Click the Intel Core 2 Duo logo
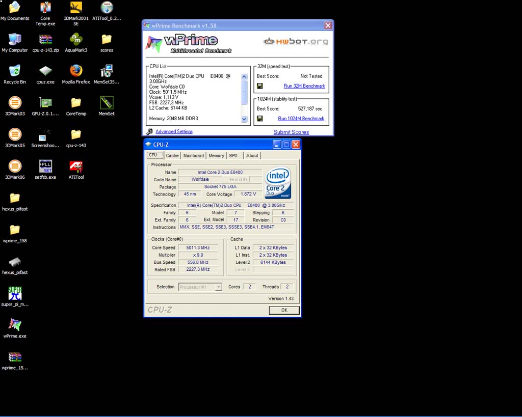Viewport: 522px width, 417px height. [x=278, y=183]
